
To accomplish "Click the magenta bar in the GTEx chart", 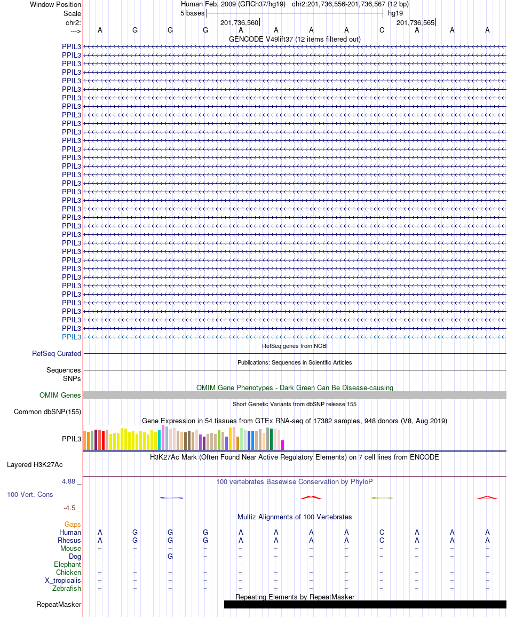I will pyautogui.click(x=282, y=445).
